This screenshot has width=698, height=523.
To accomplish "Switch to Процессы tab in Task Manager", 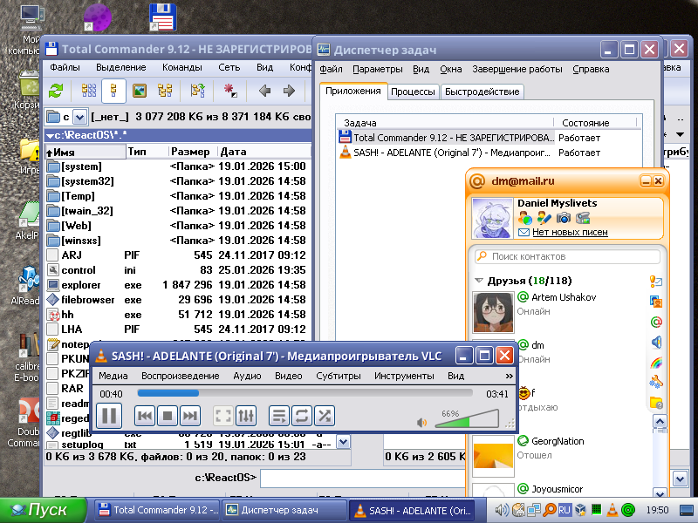I will tap(413, 92).
